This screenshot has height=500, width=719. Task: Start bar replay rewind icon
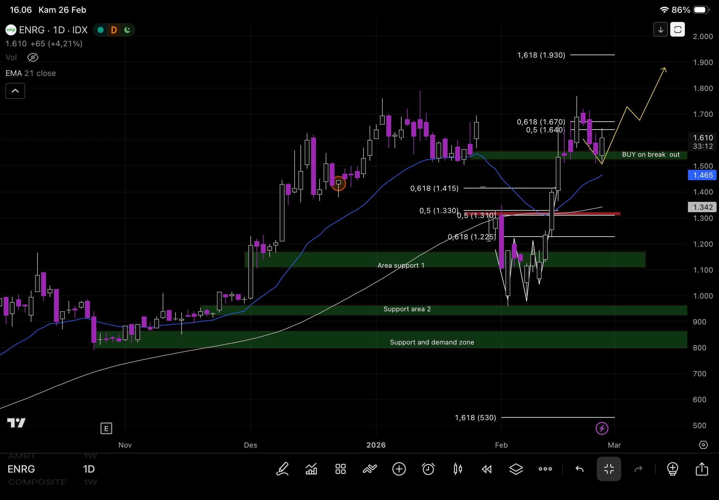click(487, 469)
